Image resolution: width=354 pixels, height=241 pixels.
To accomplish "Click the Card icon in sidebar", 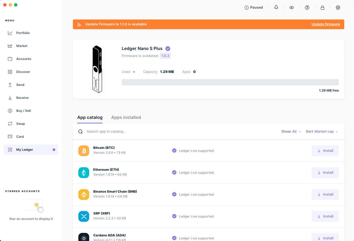I will [10, 137].
